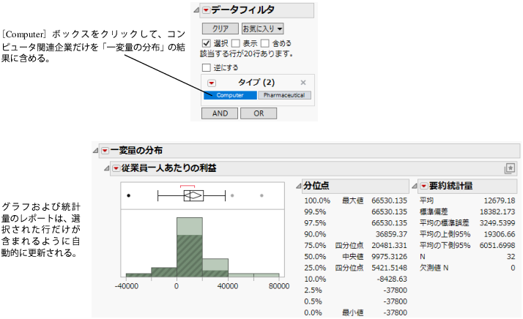Click the box plot mean diamond
The height and width of the screenshot is (319, 523).
point(194,195)
